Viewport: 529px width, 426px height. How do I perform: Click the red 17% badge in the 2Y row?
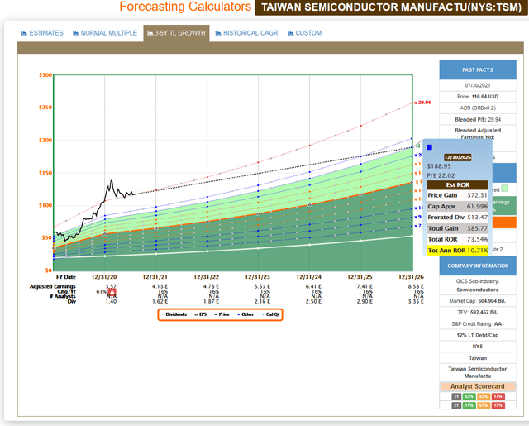coord(498,405)
